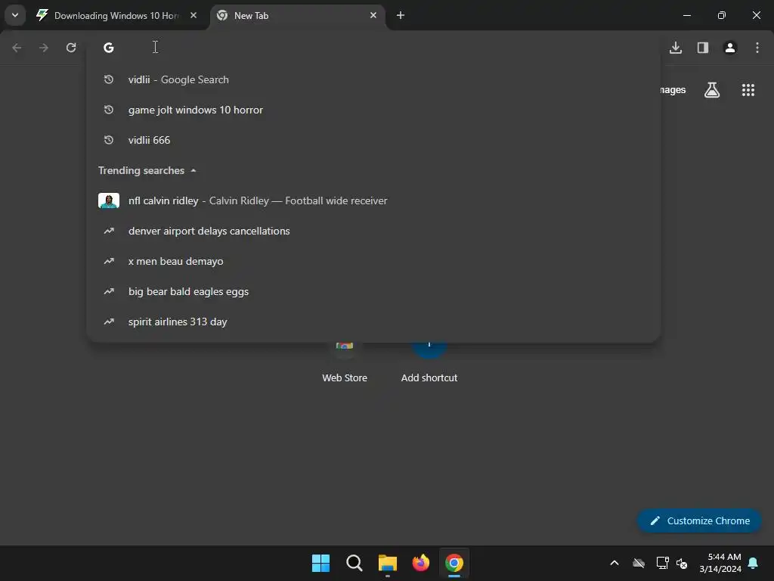Launch Firefox from the taskbar
This screenshot has height=581, width=774.
pyautogui.click(x=420, y=563)
